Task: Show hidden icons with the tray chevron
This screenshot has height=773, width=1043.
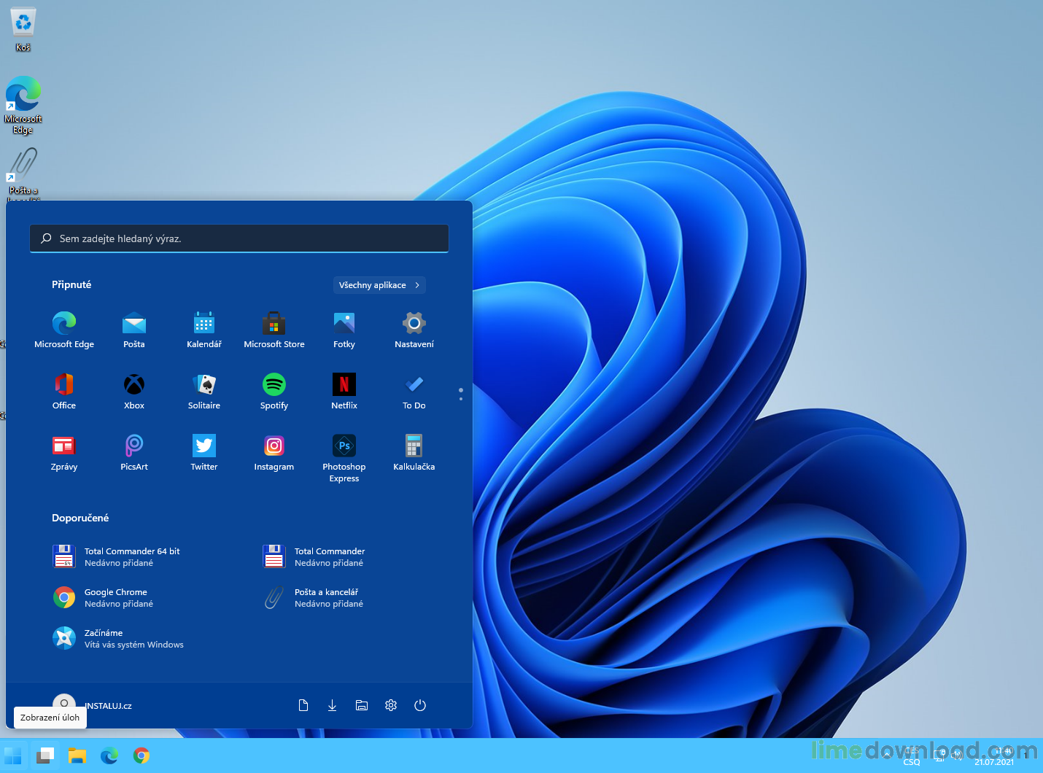Action: click(888, 756)
